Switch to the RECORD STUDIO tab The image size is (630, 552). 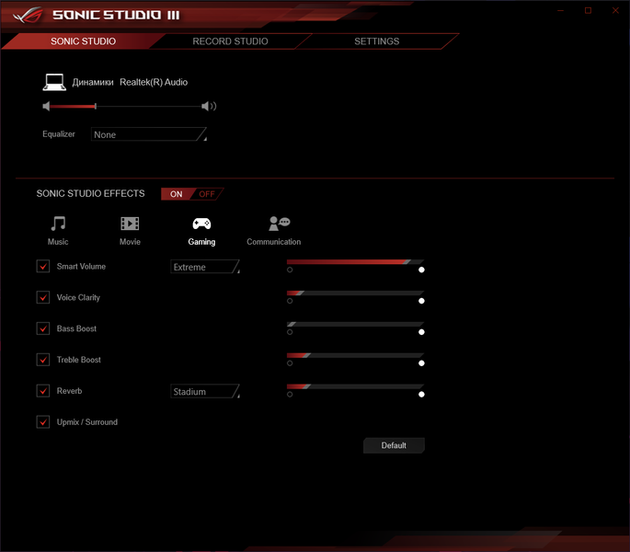click(x=230, y=41)
